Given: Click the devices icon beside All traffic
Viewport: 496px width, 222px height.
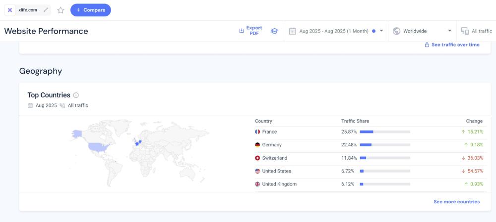Looking at the screenshot, I should pos(465,31).
